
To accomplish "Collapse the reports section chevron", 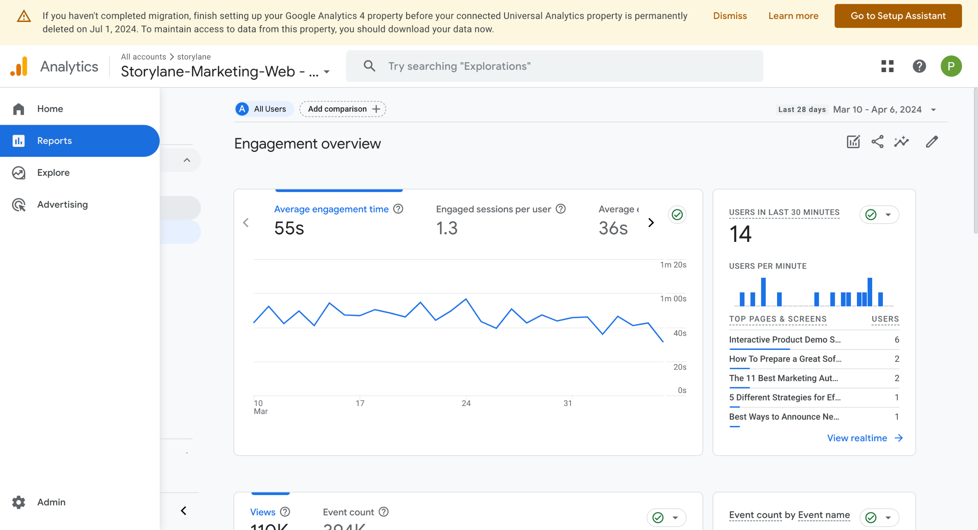I will (187, 160).
